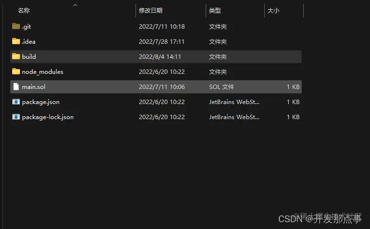This screenshot has height=229, width=370.
Task: Select the build folder name
Action: pos(29,57)
